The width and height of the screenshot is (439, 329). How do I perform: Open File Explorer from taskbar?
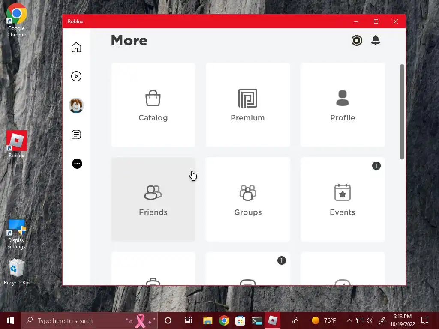pos(207,320)
